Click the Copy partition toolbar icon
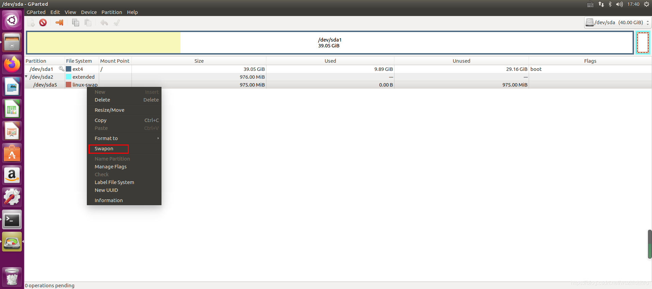This screenshot has height=289, width=652. [x=76, y=22]
